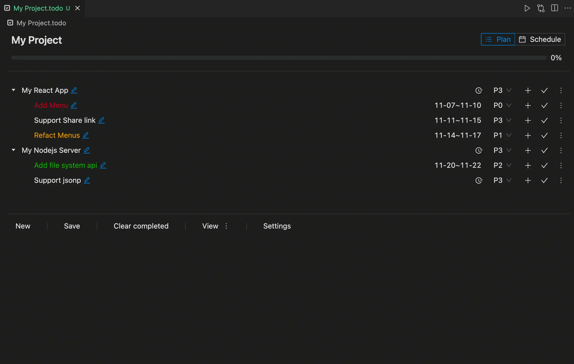Mark Add Menu task as complete

click(545, 105)
